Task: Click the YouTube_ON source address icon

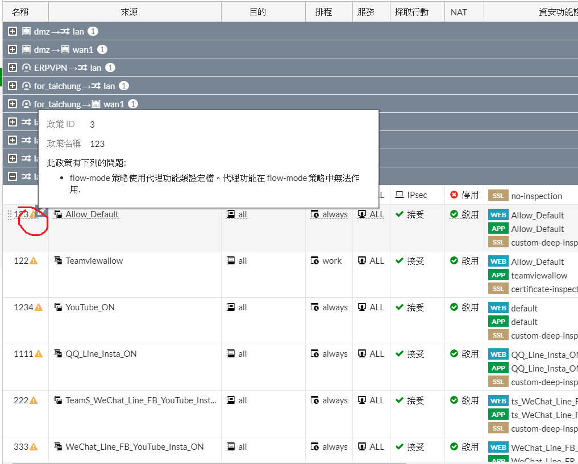Action: coord(58,307)
